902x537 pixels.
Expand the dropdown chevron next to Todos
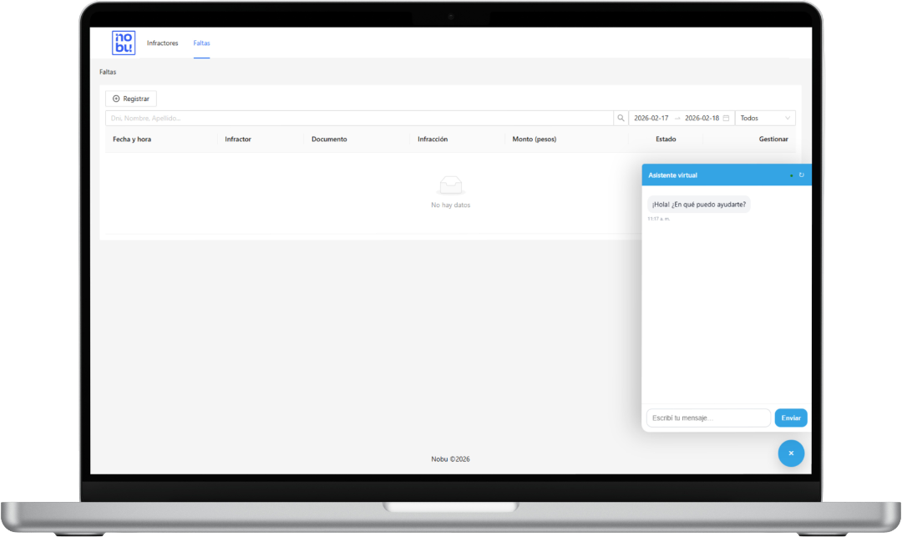pos(787,118)
